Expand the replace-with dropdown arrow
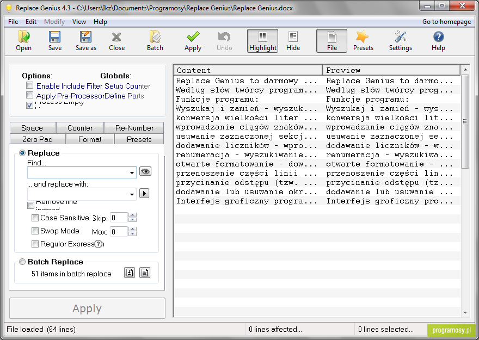The width and height of the screenshot is (479, 340). coord(132,194)
